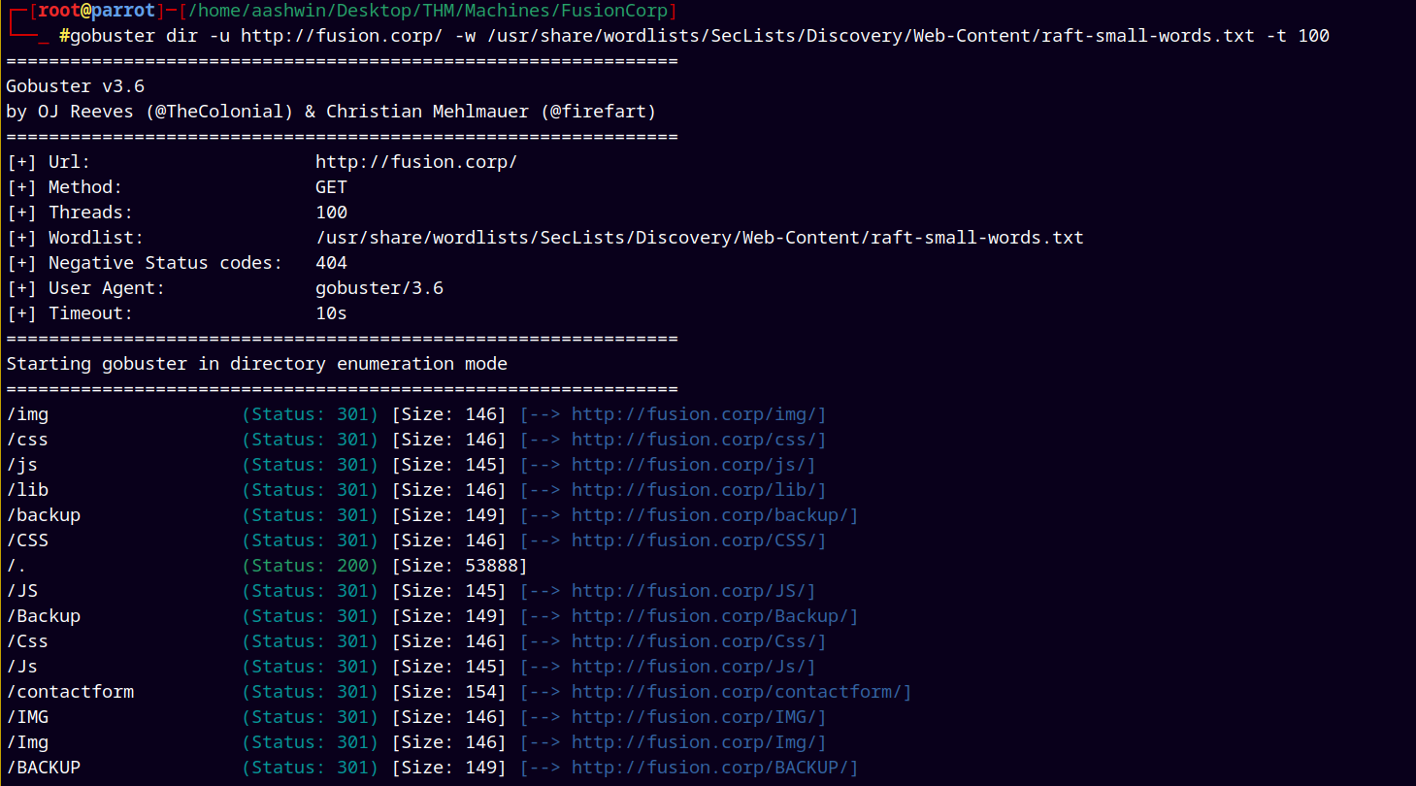This screenshot has width=1416, height=786.
Task: Select the /IMG uppercase path entry
Action: point(27,717)
